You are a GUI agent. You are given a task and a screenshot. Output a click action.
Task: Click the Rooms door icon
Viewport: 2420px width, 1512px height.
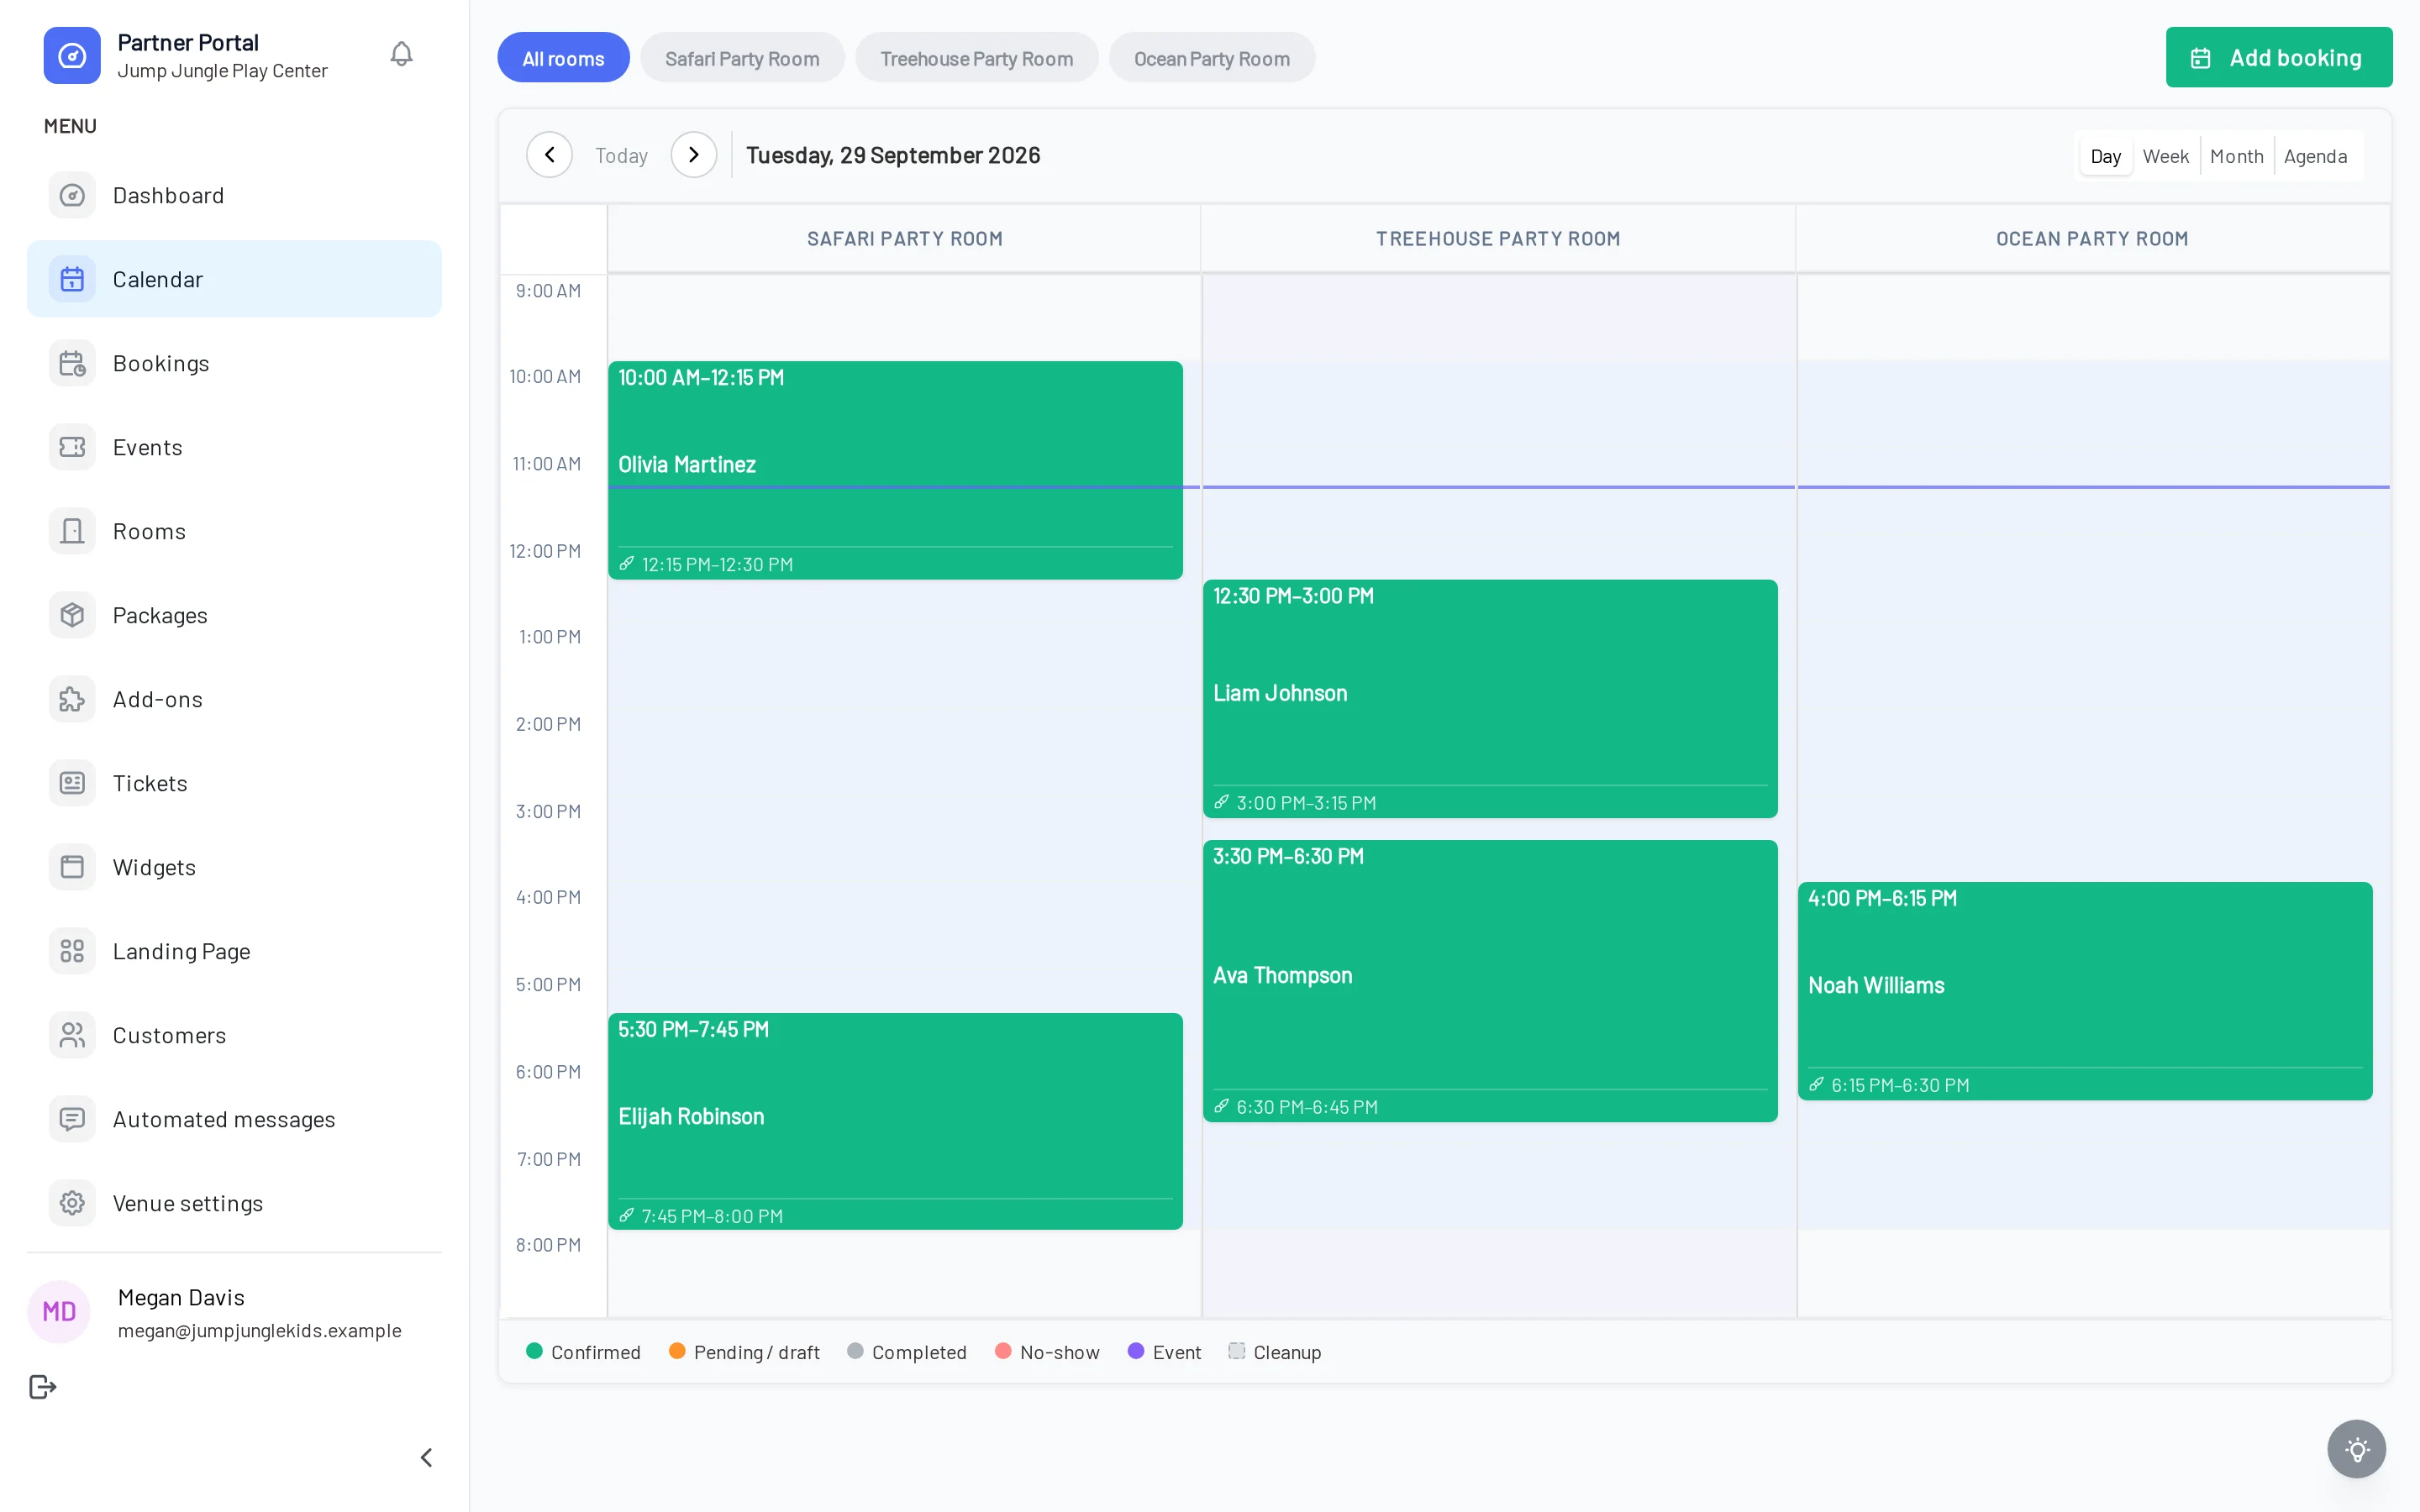click(72, 531)
